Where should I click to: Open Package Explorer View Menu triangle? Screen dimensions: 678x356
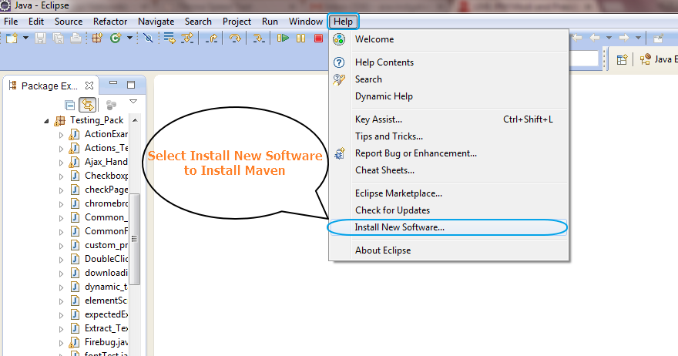tap(133, 102)
